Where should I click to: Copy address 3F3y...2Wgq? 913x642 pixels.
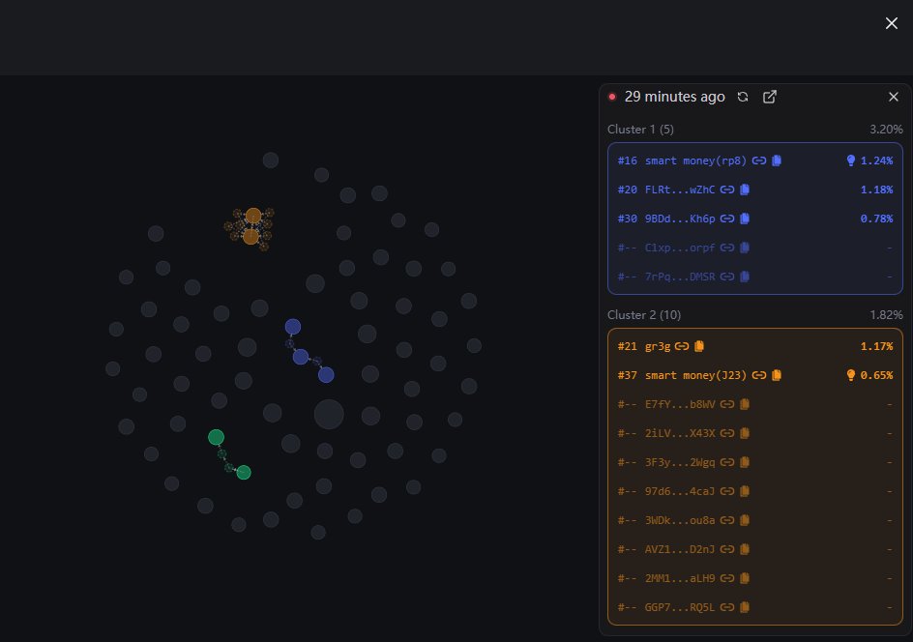745,463
